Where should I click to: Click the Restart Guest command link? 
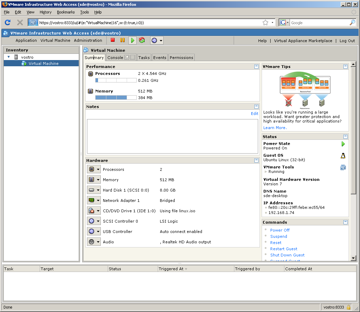pos(283,249)
